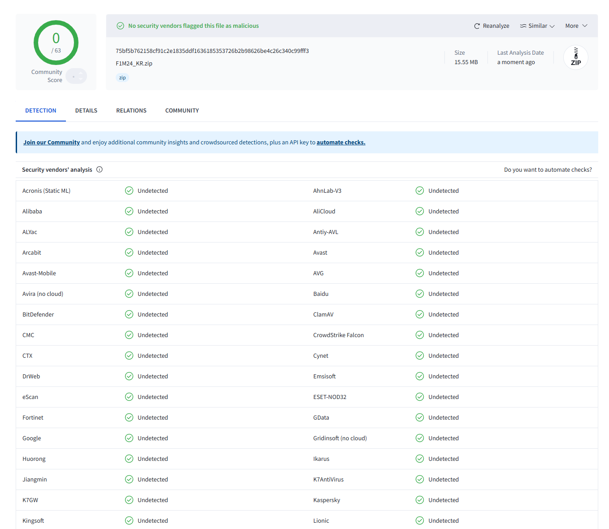Click the vendor name Ikarus

[321, 459]
